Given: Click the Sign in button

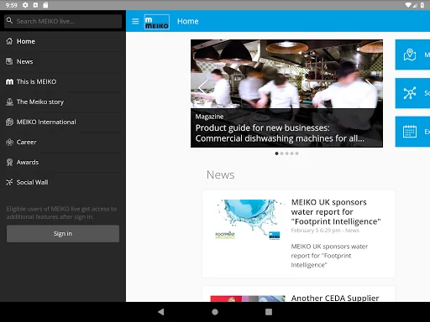Looking at the screenshot, I should pos(63,234).
